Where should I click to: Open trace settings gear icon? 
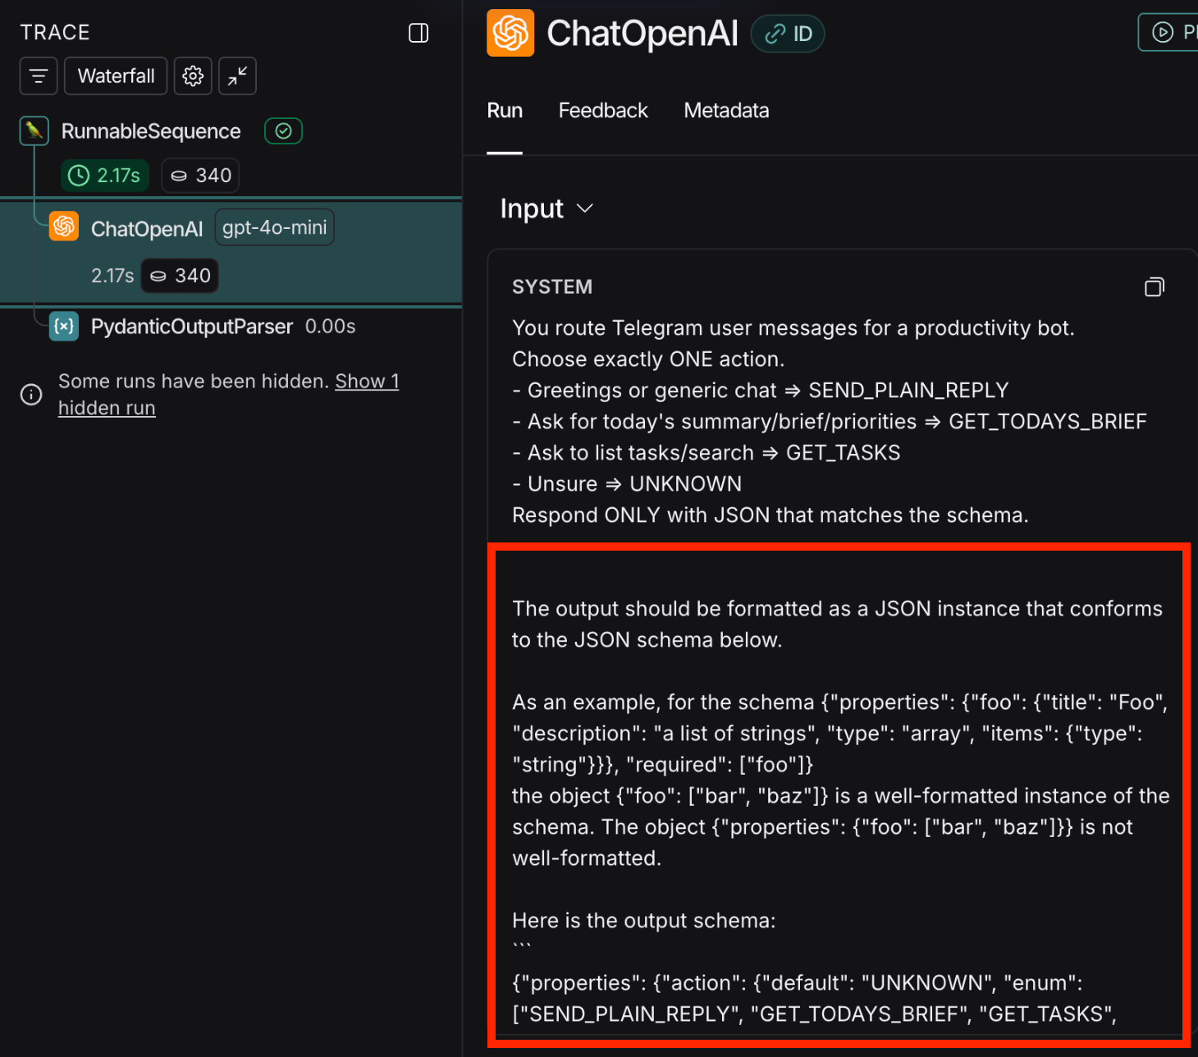point(193,76)
